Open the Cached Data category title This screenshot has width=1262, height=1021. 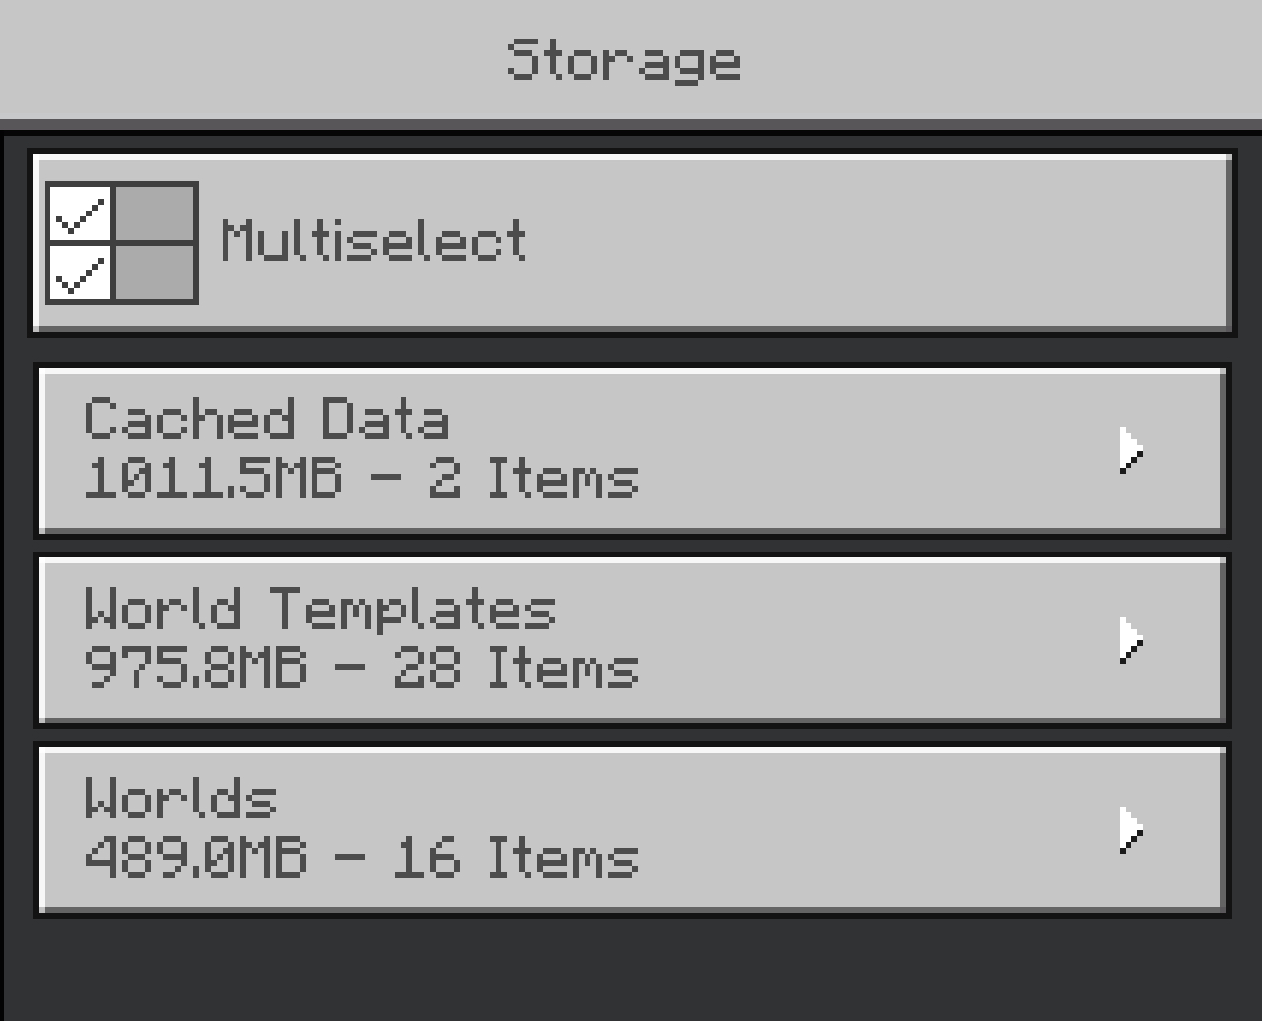click(x=267, y=419)
